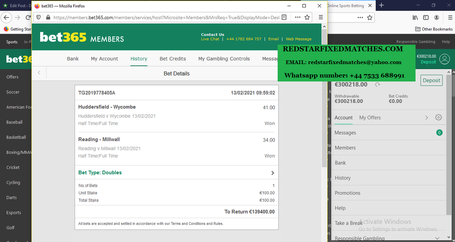Click the green outlined Deposit button
The image size is (455, 242).
pyautogui.click(x=432, y=80)
